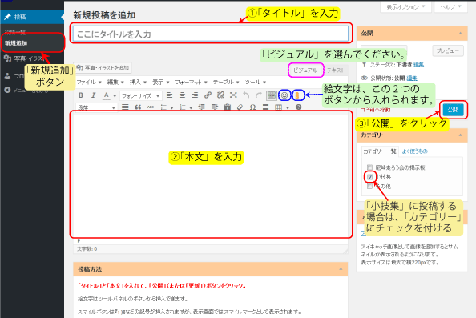Open the ファイル menu
This screenshot has width=476, height=318.
(89, 82)
